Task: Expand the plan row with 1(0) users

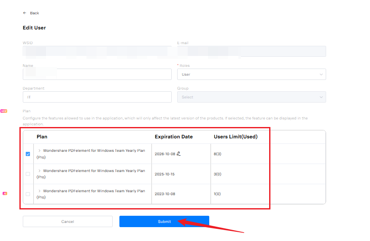Action: point(39,191)
